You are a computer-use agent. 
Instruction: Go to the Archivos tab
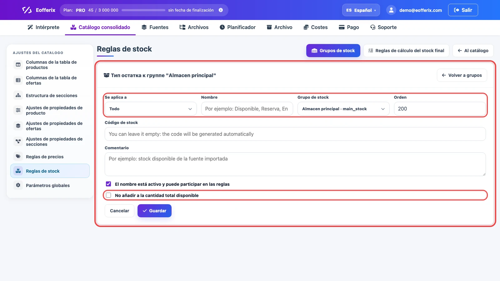point(194,27)
